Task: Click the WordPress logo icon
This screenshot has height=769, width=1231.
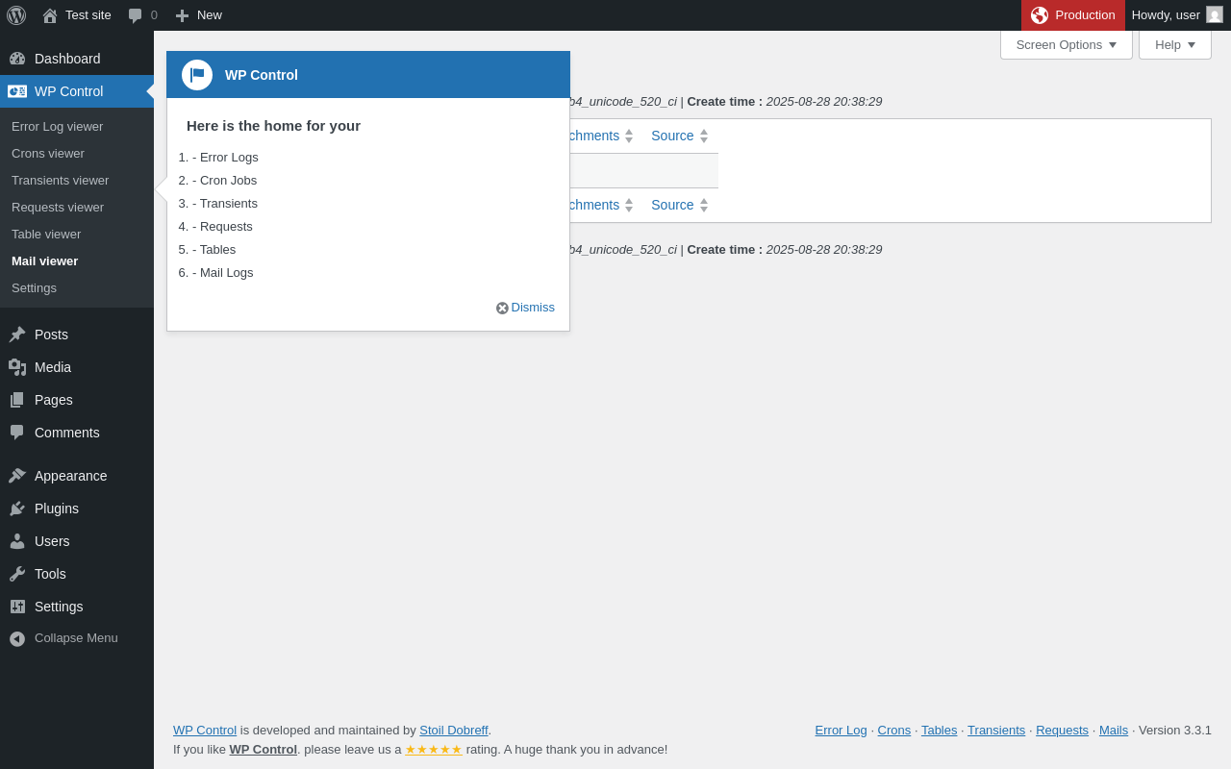Action: pyautogui.click(x=16, y=15)
